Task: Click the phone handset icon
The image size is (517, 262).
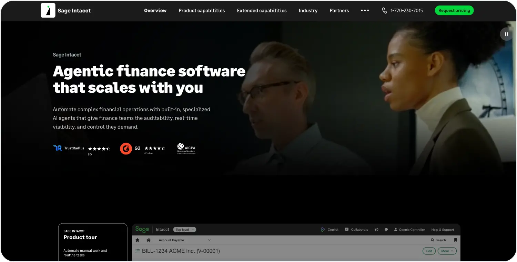Action: pyautogui.click(x=385, y=10)
